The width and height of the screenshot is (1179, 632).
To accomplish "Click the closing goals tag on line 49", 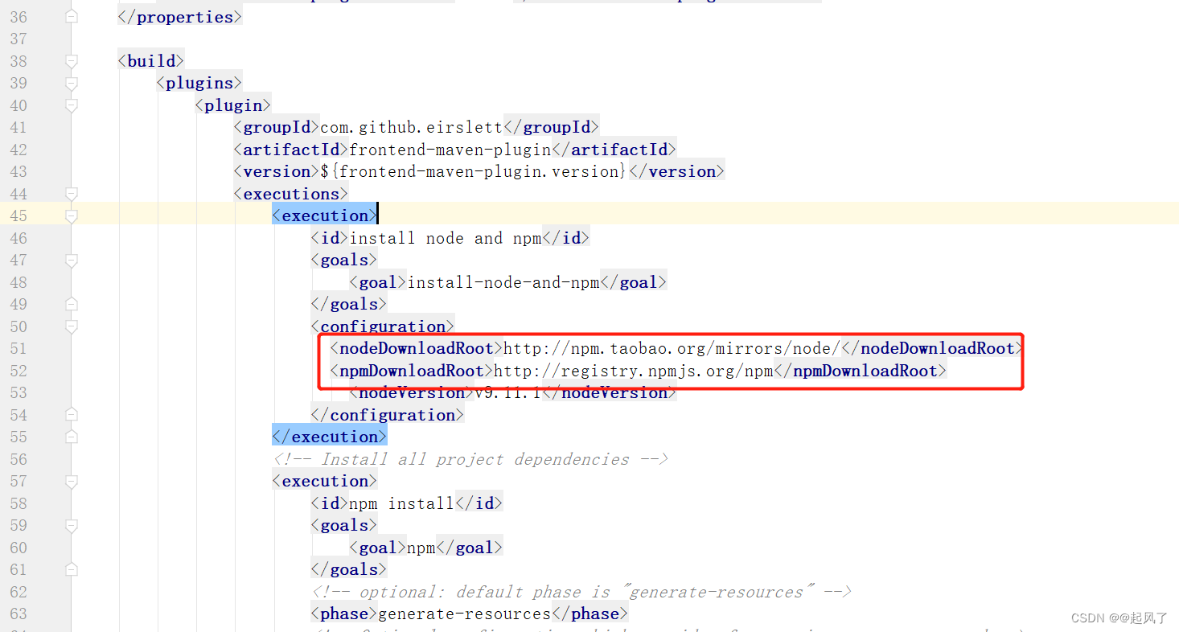I will [349, 304].
